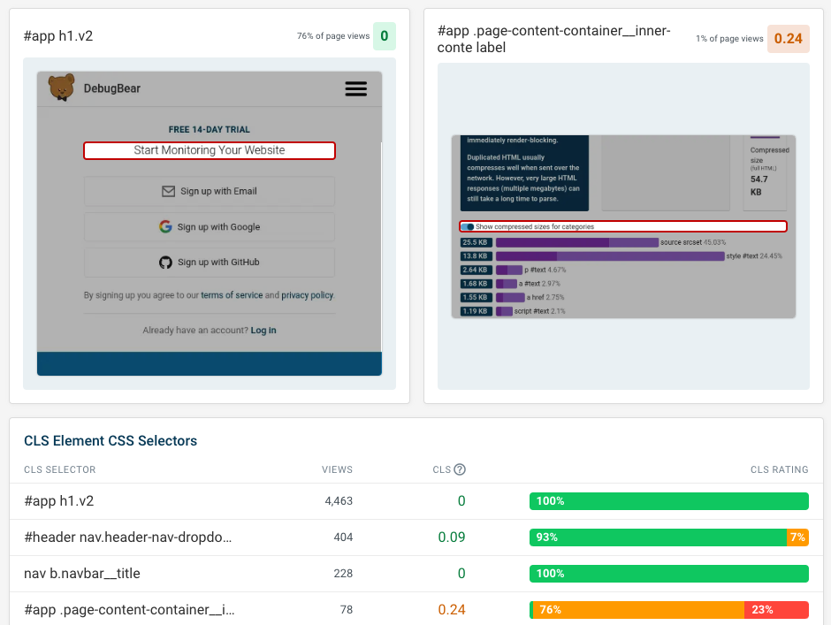
Task: Select the nav b.navbar__title row
Action: coord(416,573)
